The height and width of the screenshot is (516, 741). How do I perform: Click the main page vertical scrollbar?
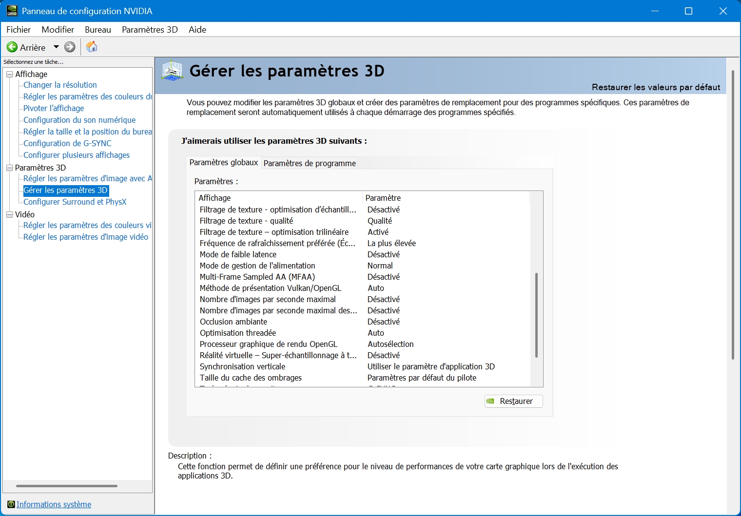click(x=733, y=214)
